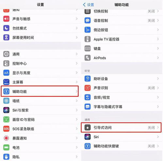Expand the AirPods row chevron
The width and height of the screenshot is (163, 161).
(158, 58)
